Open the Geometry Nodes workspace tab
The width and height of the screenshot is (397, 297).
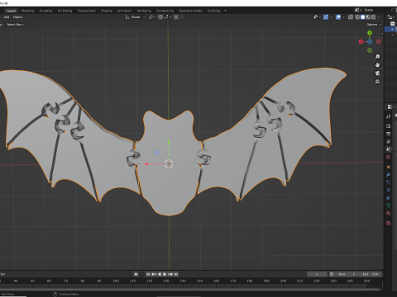click(190, 11)
